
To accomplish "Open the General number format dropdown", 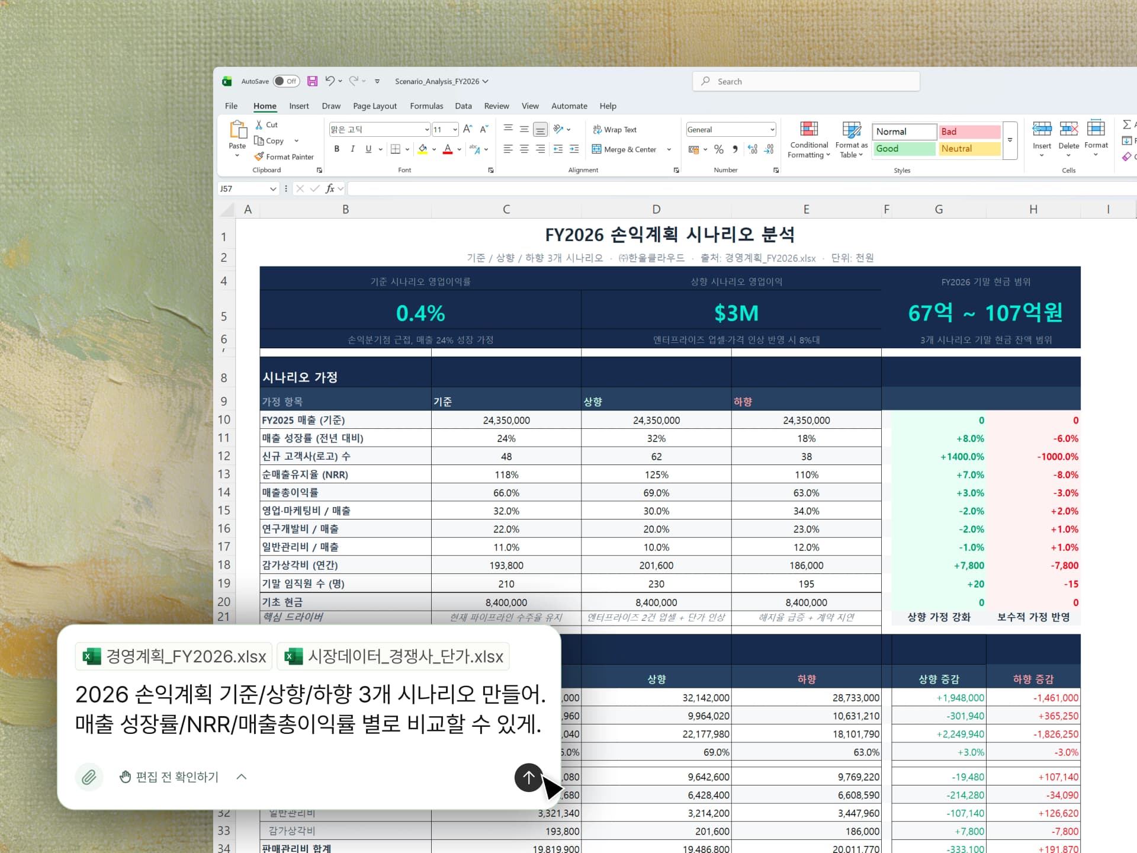I will [772, 130].
